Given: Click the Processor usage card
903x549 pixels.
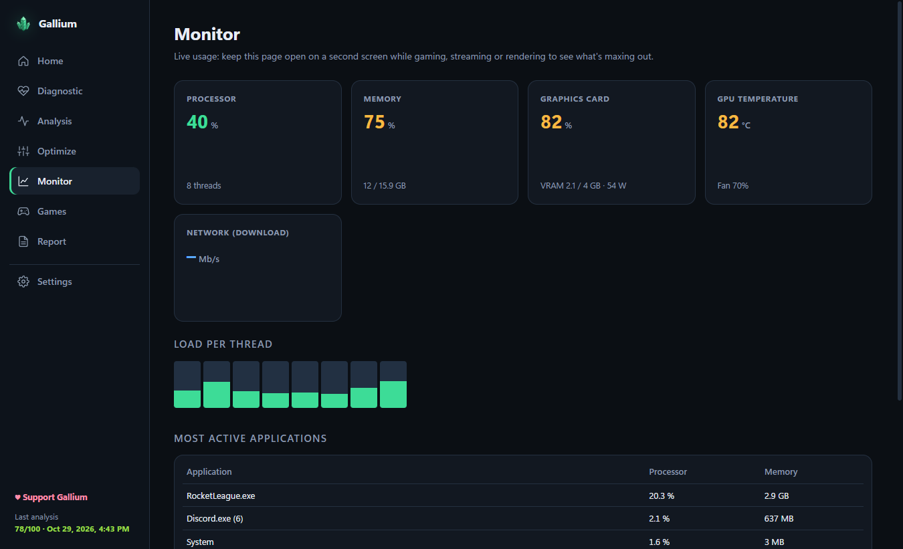Looking at the screenshot, I should 258,142.
